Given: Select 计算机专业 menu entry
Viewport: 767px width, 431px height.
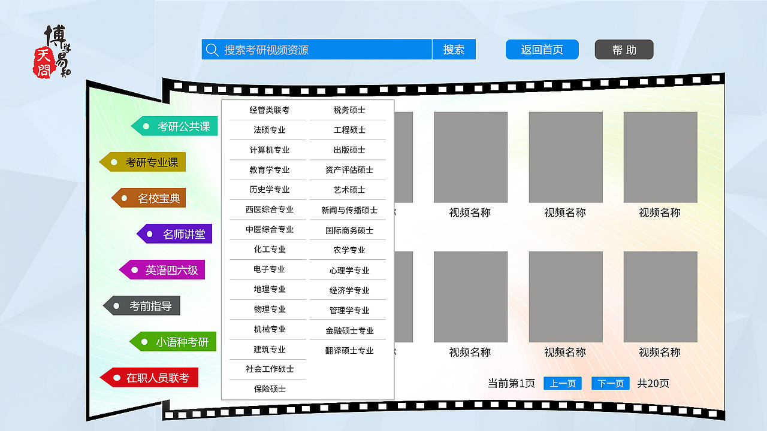Looking at the screenshot, I should tap(270, 150).
